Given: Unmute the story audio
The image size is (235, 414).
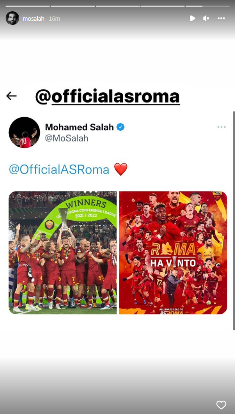Looking at the screenshot, I should [206, 18].
